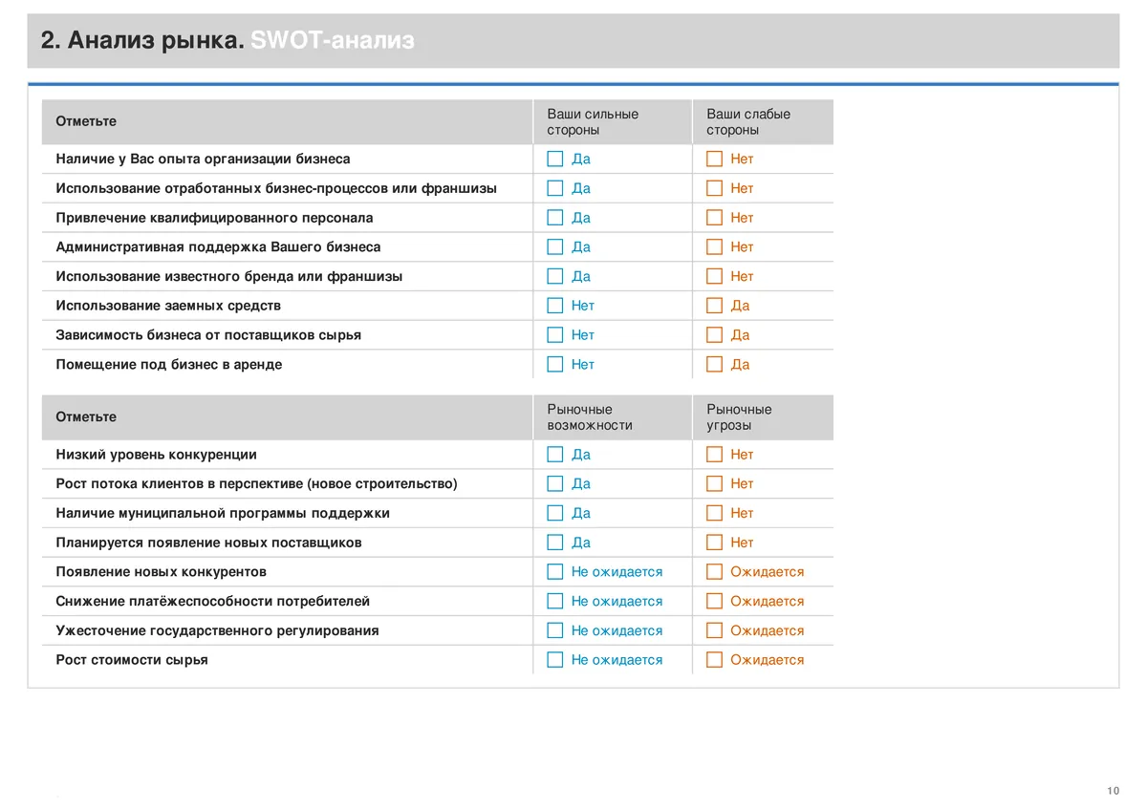Select 'Нет' for Планируется появление новых поставщиков
The image size is (1147, 810).
click(x=714, y=543)
